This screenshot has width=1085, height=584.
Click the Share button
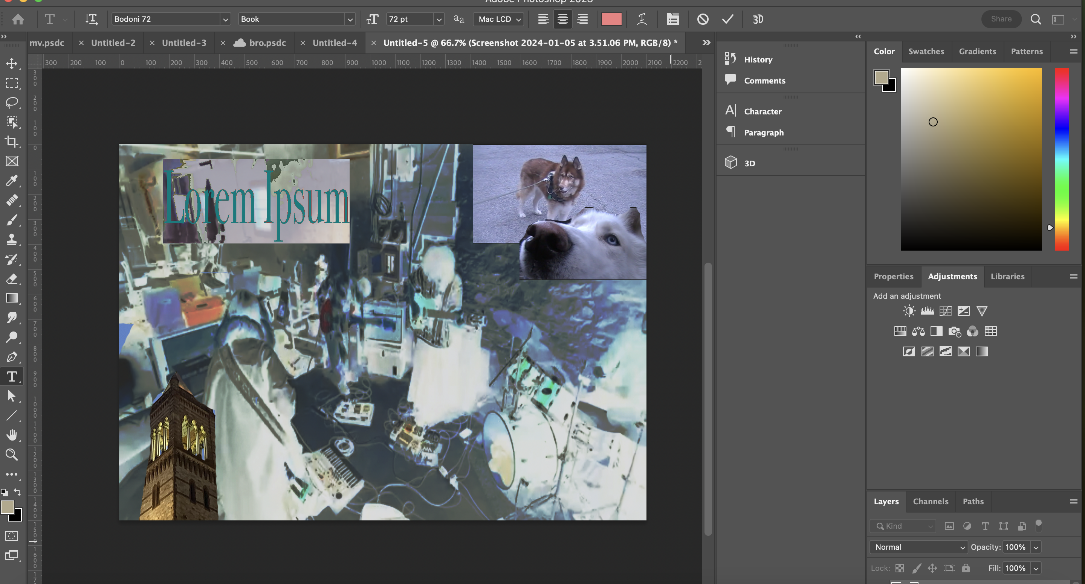(x=1001, y=19)
